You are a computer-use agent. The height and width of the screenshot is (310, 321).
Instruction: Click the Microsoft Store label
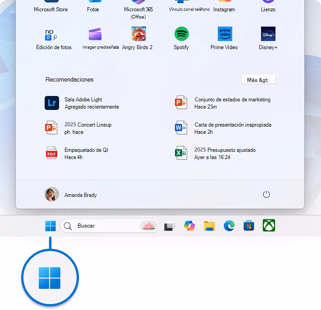[51, 9]
